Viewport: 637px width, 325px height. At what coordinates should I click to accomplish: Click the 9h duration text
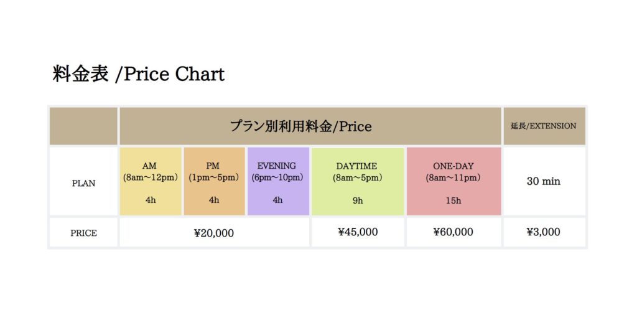pyautogui.click(x=358, y=200)
